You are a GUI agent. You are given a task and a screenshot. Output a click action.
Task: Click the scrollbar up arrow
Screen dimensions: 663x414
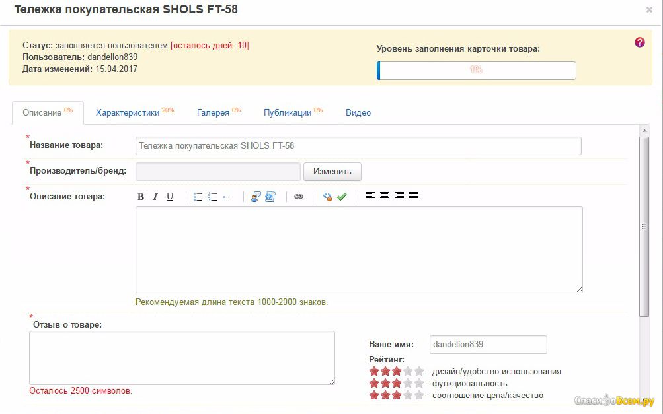click(644, 131)
